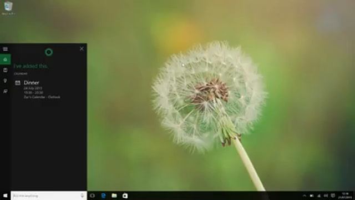This screenshot has width=355, height=200.
Task: Click the Dinner event time range line
Action: [x=33, y=93]
